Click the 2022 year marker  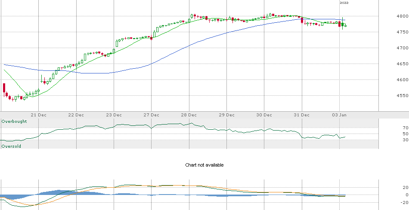click(344, 3)
